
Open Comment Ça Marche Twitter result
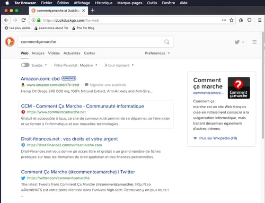(78, 172)
